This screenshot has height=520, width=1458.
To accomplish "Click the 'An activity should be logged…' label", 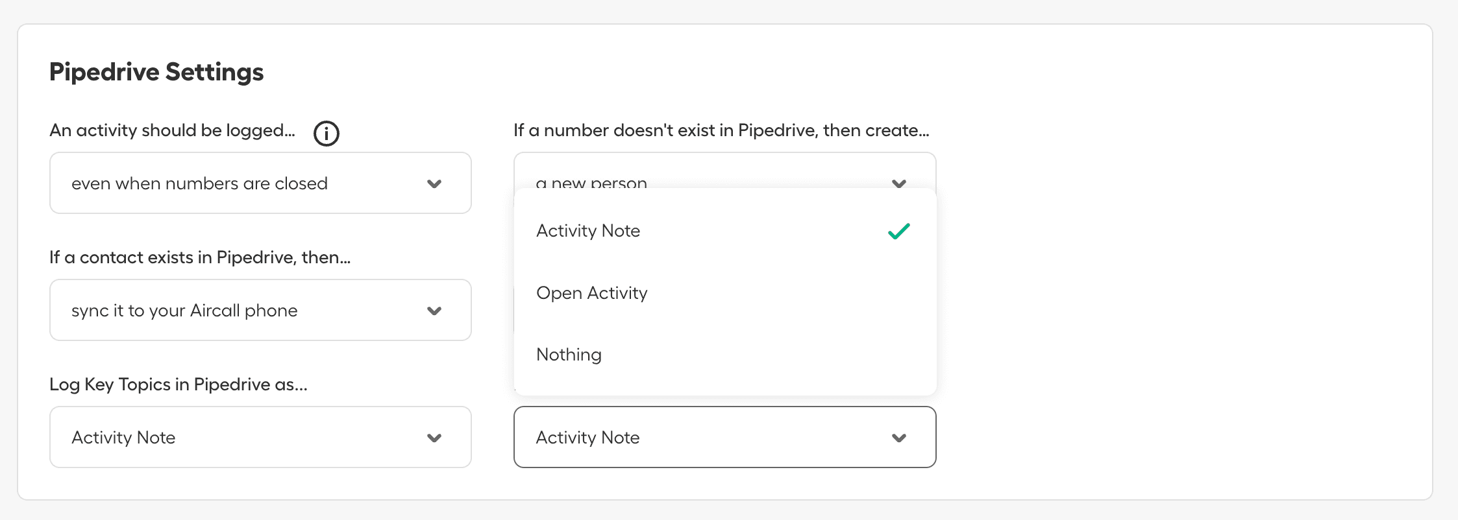I will click(x=173, y=130).
